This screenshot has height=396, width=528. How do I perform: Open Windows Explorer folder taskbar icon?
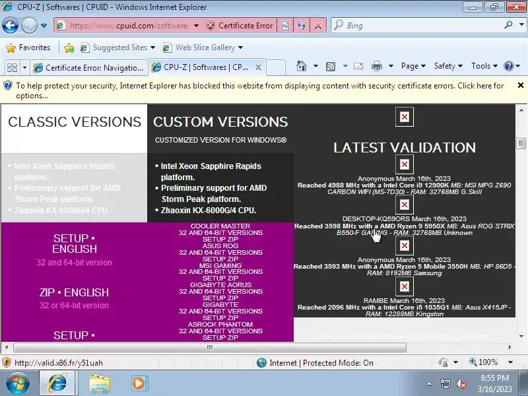[x=100, y=383]
